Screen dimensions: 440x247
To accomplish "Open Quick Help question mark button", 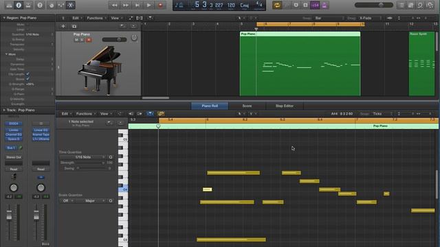I will click(x=40, y=5).
